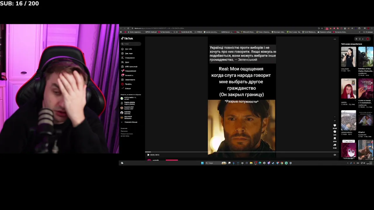Click the red profile avatar at top right
This screenshot has width=374, height=210.
pos(368,39)
